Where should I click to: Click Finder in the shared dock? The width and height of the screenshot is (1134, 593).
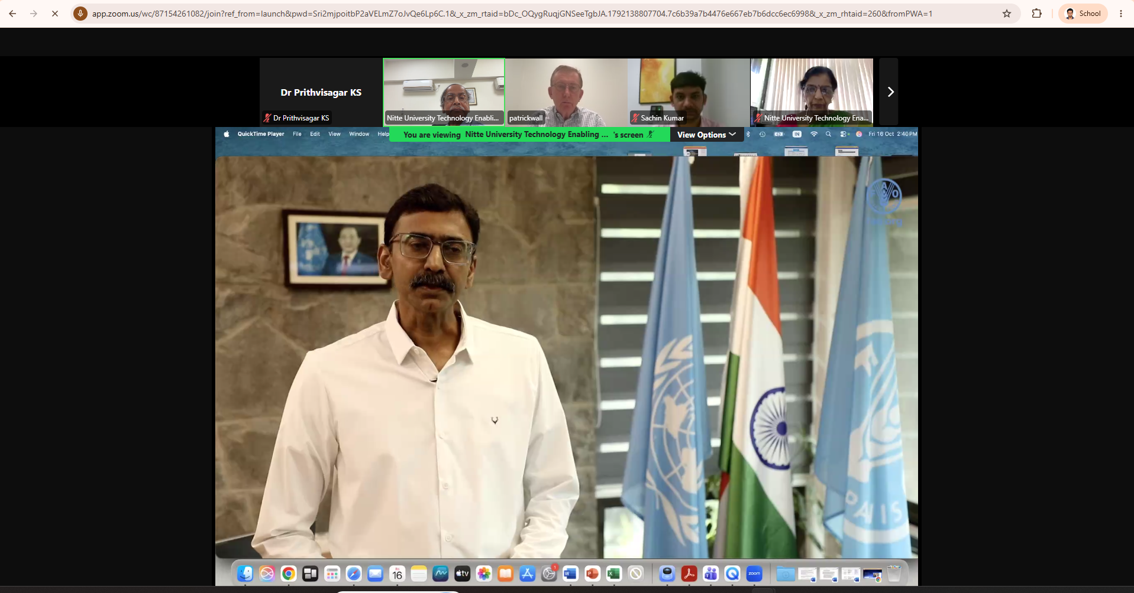[245, 573]
